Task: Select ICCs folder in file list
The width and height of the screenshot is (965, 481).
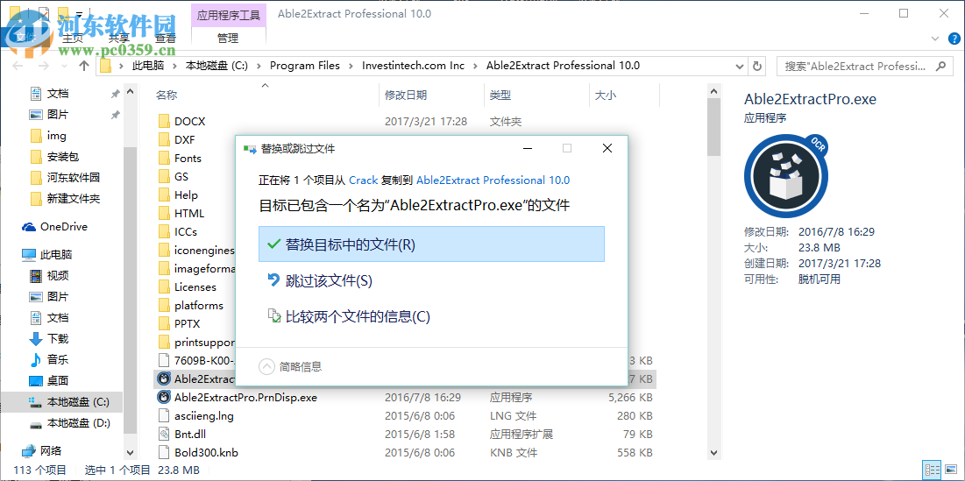Action: 185,232
